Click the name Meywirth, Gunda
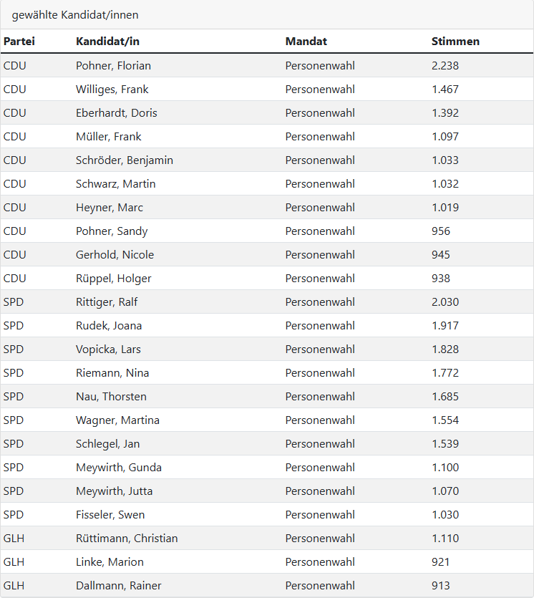 [119, 468]
